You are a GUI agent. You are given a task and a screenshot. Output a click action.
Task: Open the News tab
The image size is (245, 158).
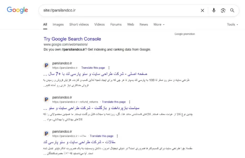click(143, 24)
